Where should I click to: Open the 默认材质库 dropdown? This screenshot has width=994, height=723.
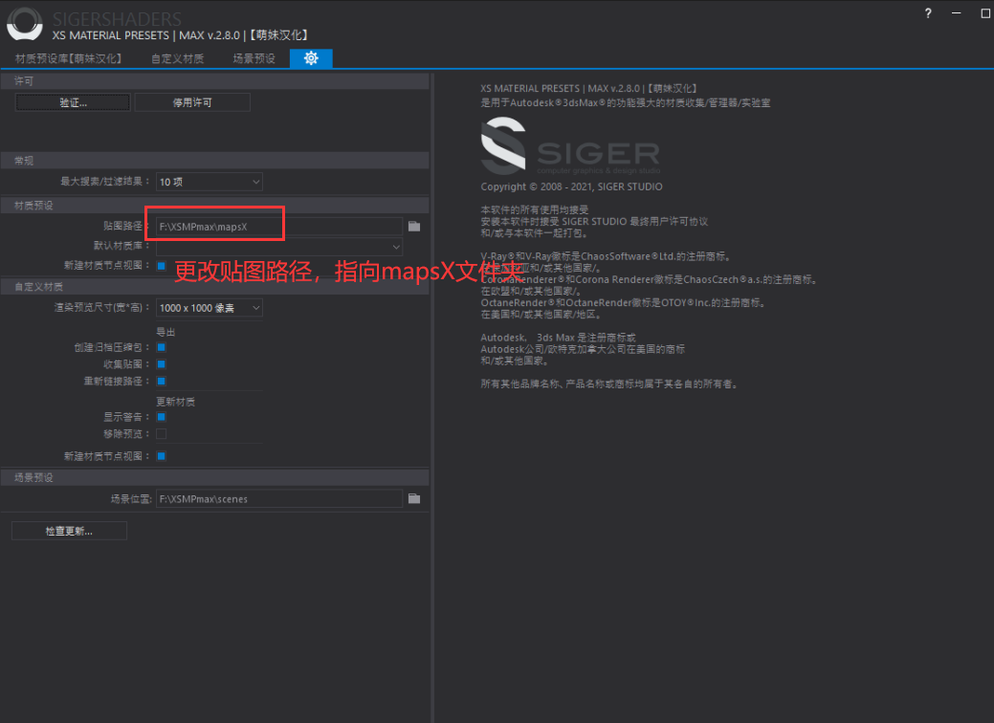[279, 246]
